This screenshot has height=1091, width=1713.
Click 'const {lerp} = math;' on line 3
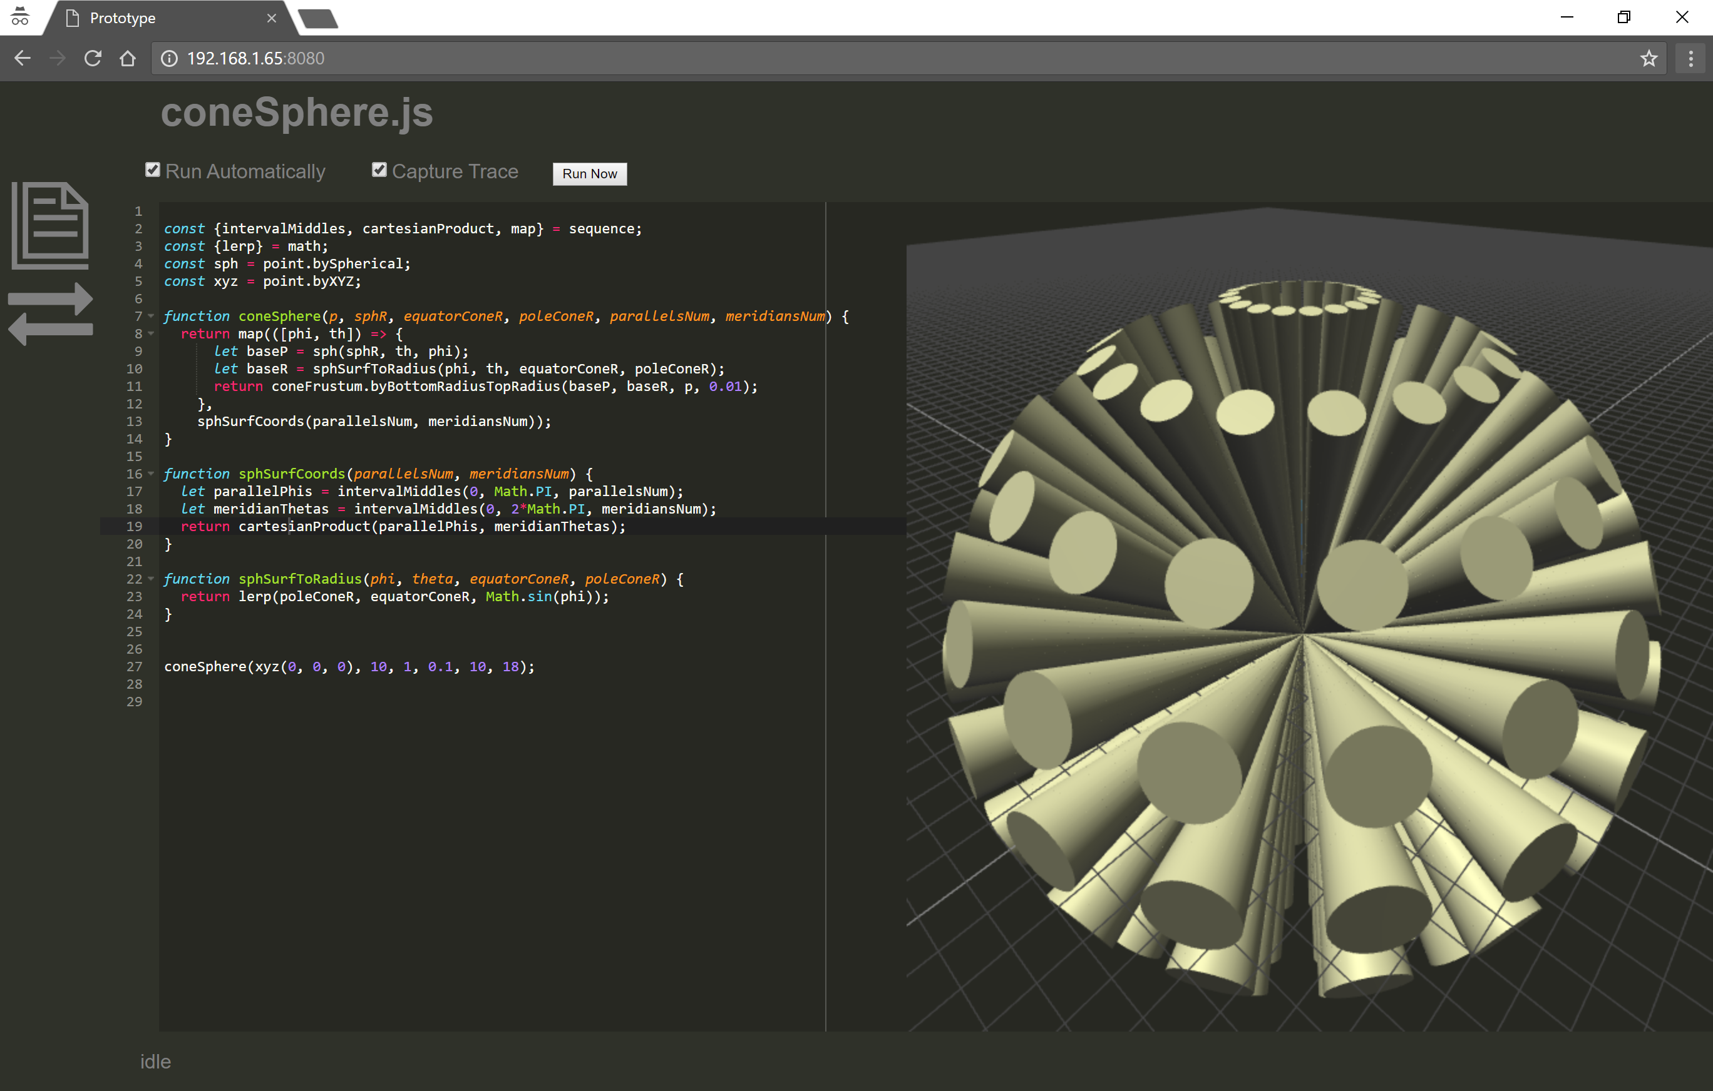point(246,246)
